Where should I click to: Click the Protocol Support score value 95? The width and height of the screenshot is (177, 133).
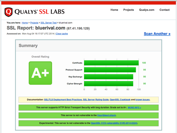[x=145, y=70]
